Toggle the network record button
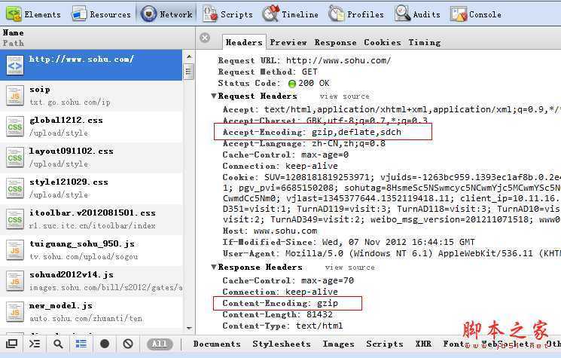 105,344
